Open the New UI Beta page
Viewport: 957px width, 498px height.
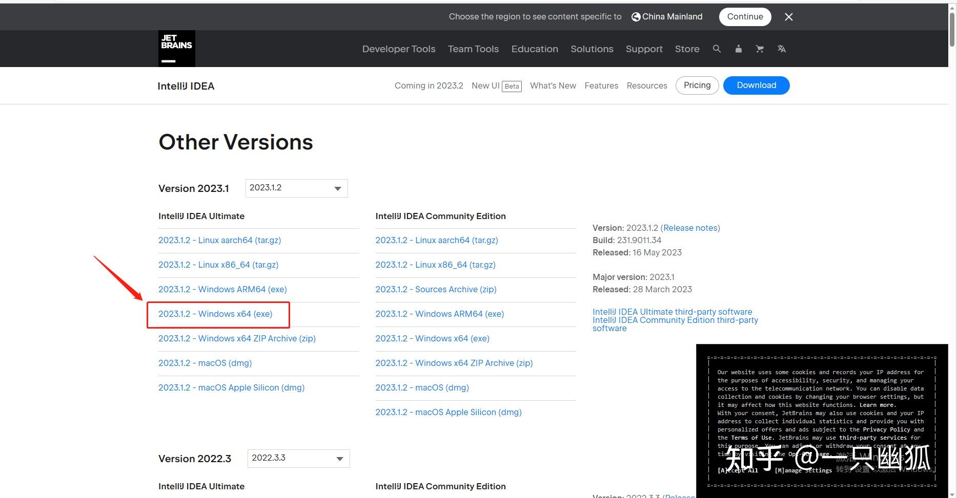pyautogui.click(x=496, y=85)
